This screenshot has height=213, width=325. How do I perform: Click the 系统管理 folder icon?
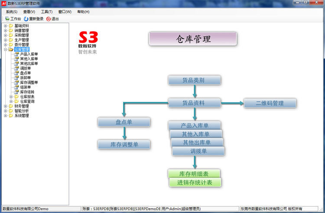pos(11,115)
